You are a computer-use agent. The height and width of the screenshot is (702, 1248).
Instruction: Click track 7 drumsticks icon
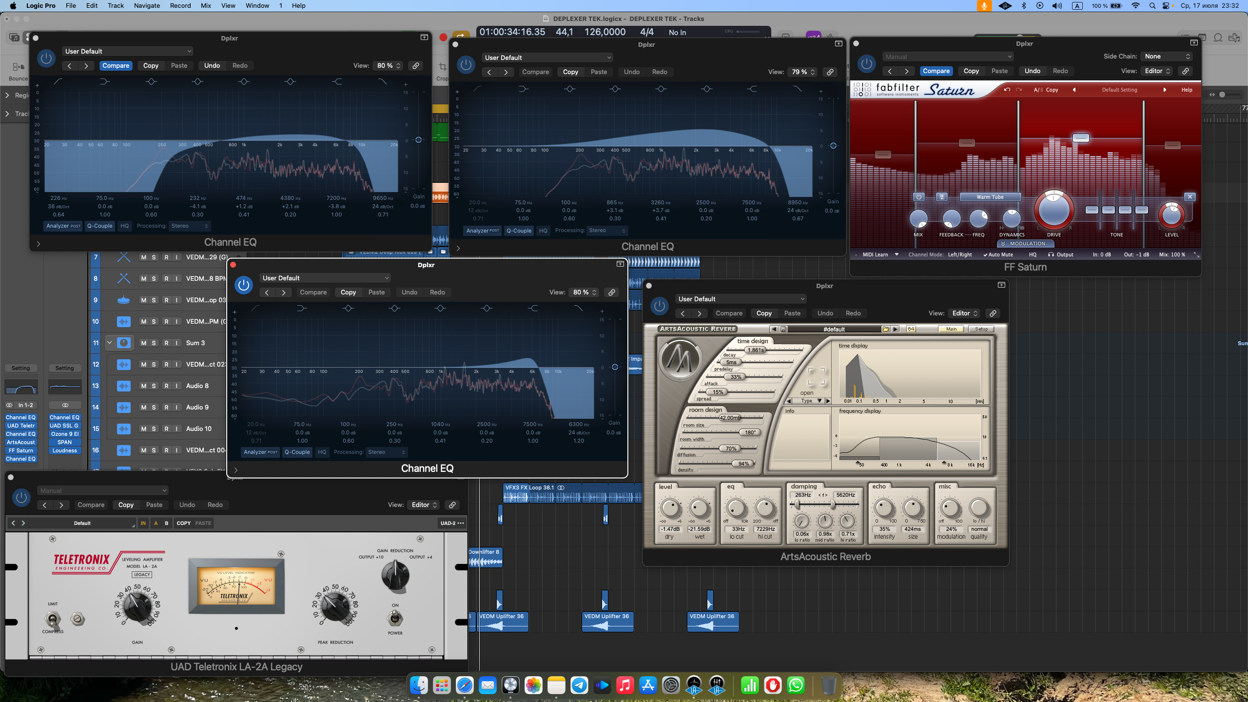click(x=124, y=257)
